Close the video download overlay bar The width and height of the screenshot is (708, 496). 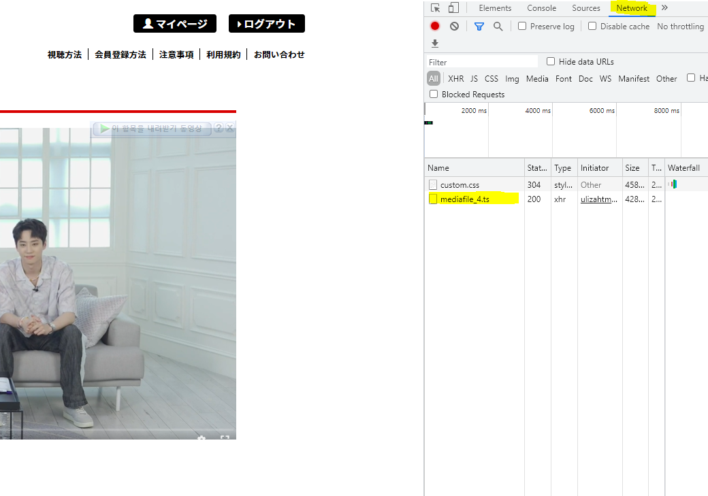pyautogui.click(x=229, y=128)
